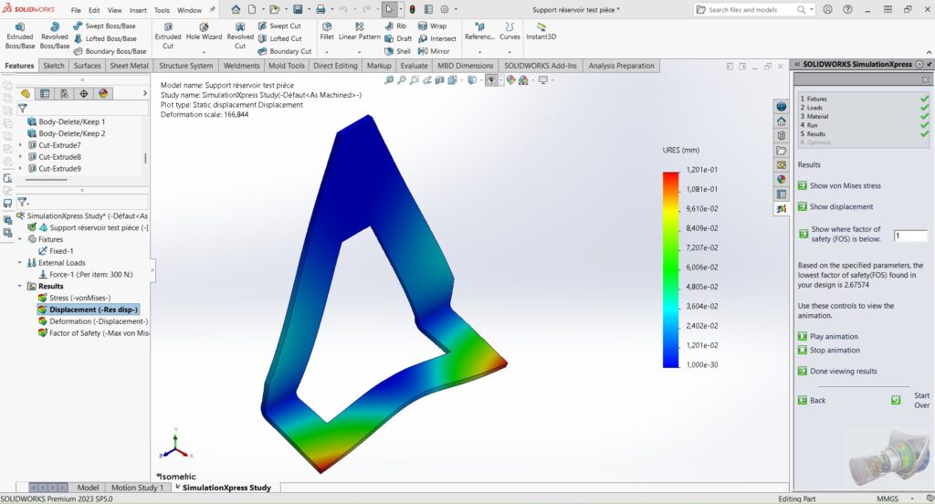935x504 pixels.
Task: Click Done viewing results
Action: 843,372
